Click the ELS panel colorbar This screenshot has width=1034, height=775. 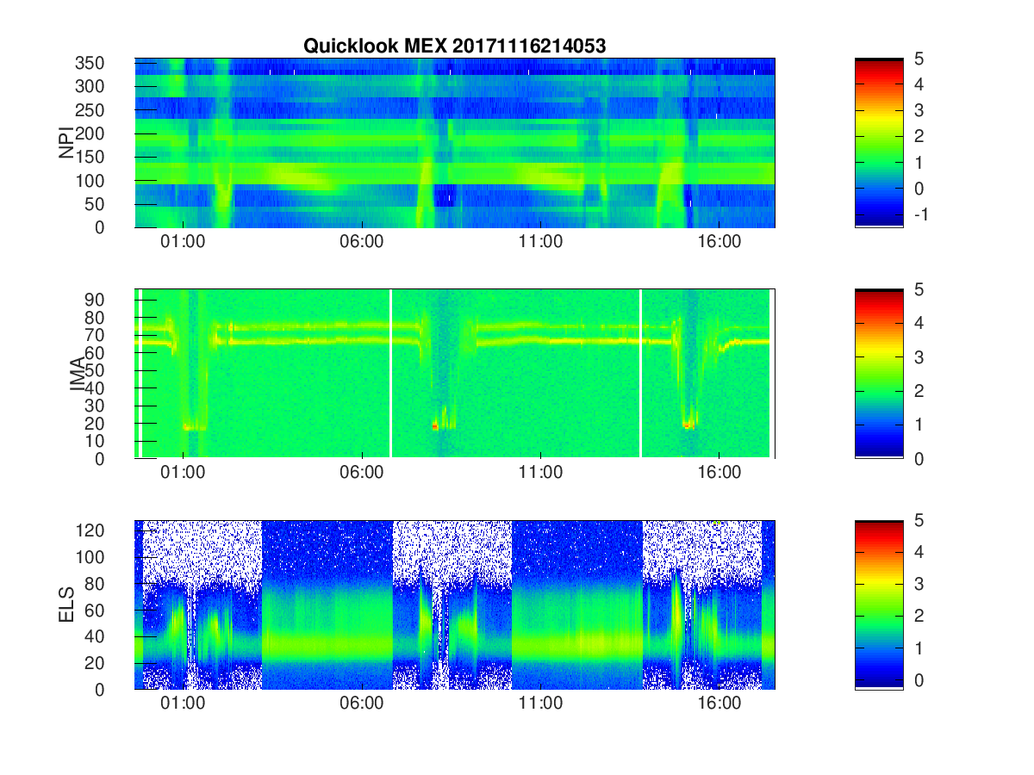pyautogui.click(x=879, y=604)
